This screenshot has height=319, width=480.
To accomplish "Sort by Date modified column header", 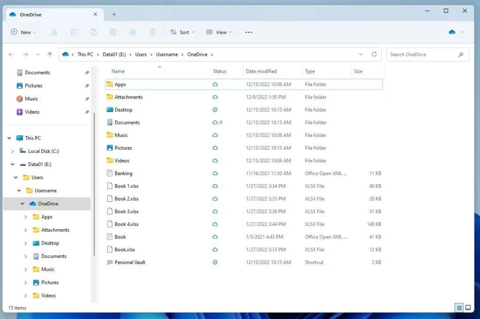I will 261,71.
